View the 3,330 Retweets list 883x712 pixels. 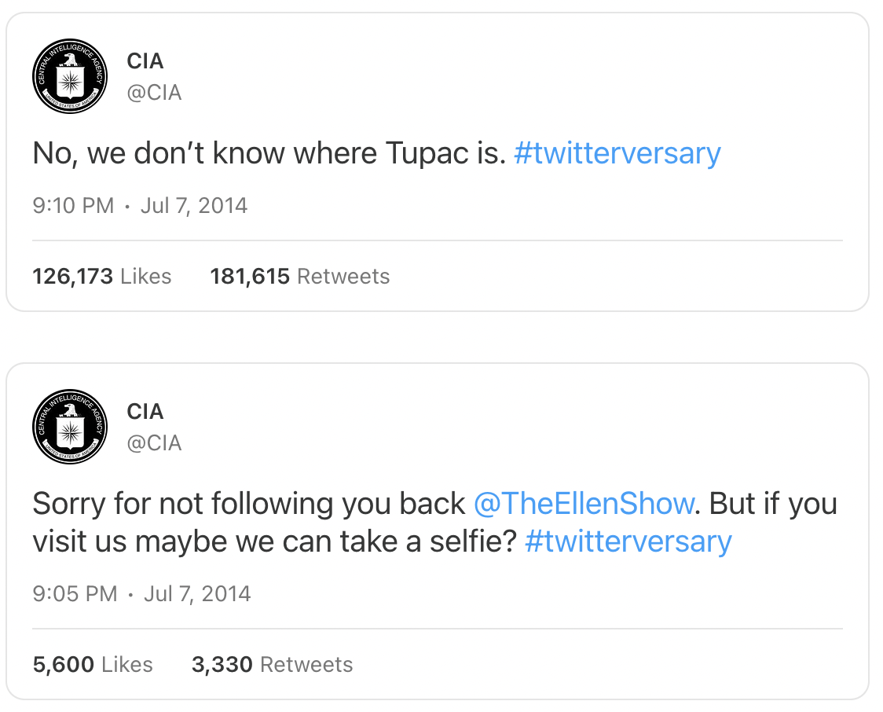tap(272, 665)
